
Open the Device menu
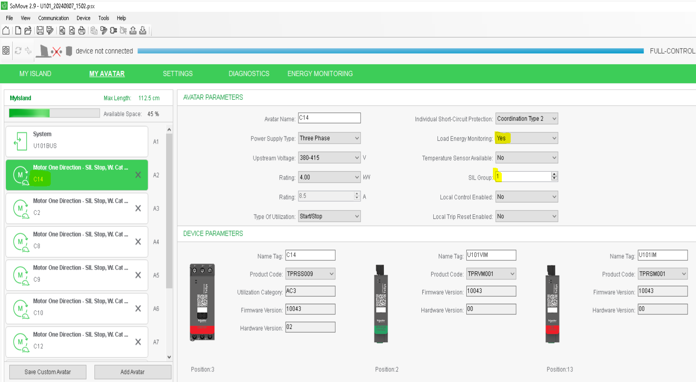[83, 18]
